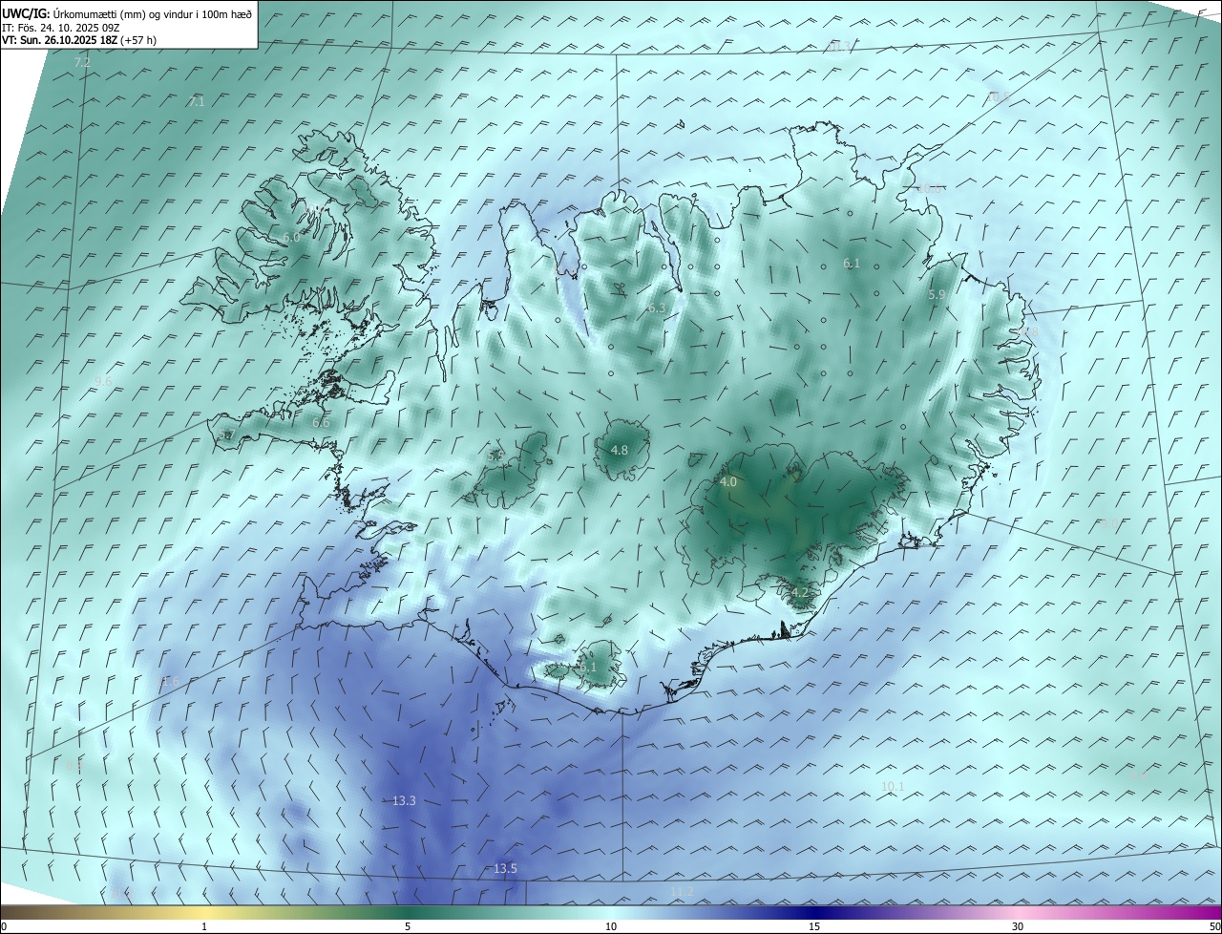Click the 11.2 value above the color bar
Image resolution: width=1222 pixels, height=934 pixels.
682,891
